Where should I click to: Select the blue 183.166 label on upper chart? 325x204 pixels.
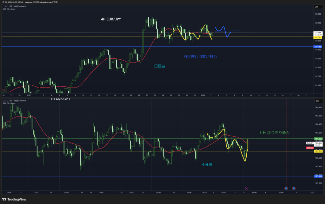(318, 47)
